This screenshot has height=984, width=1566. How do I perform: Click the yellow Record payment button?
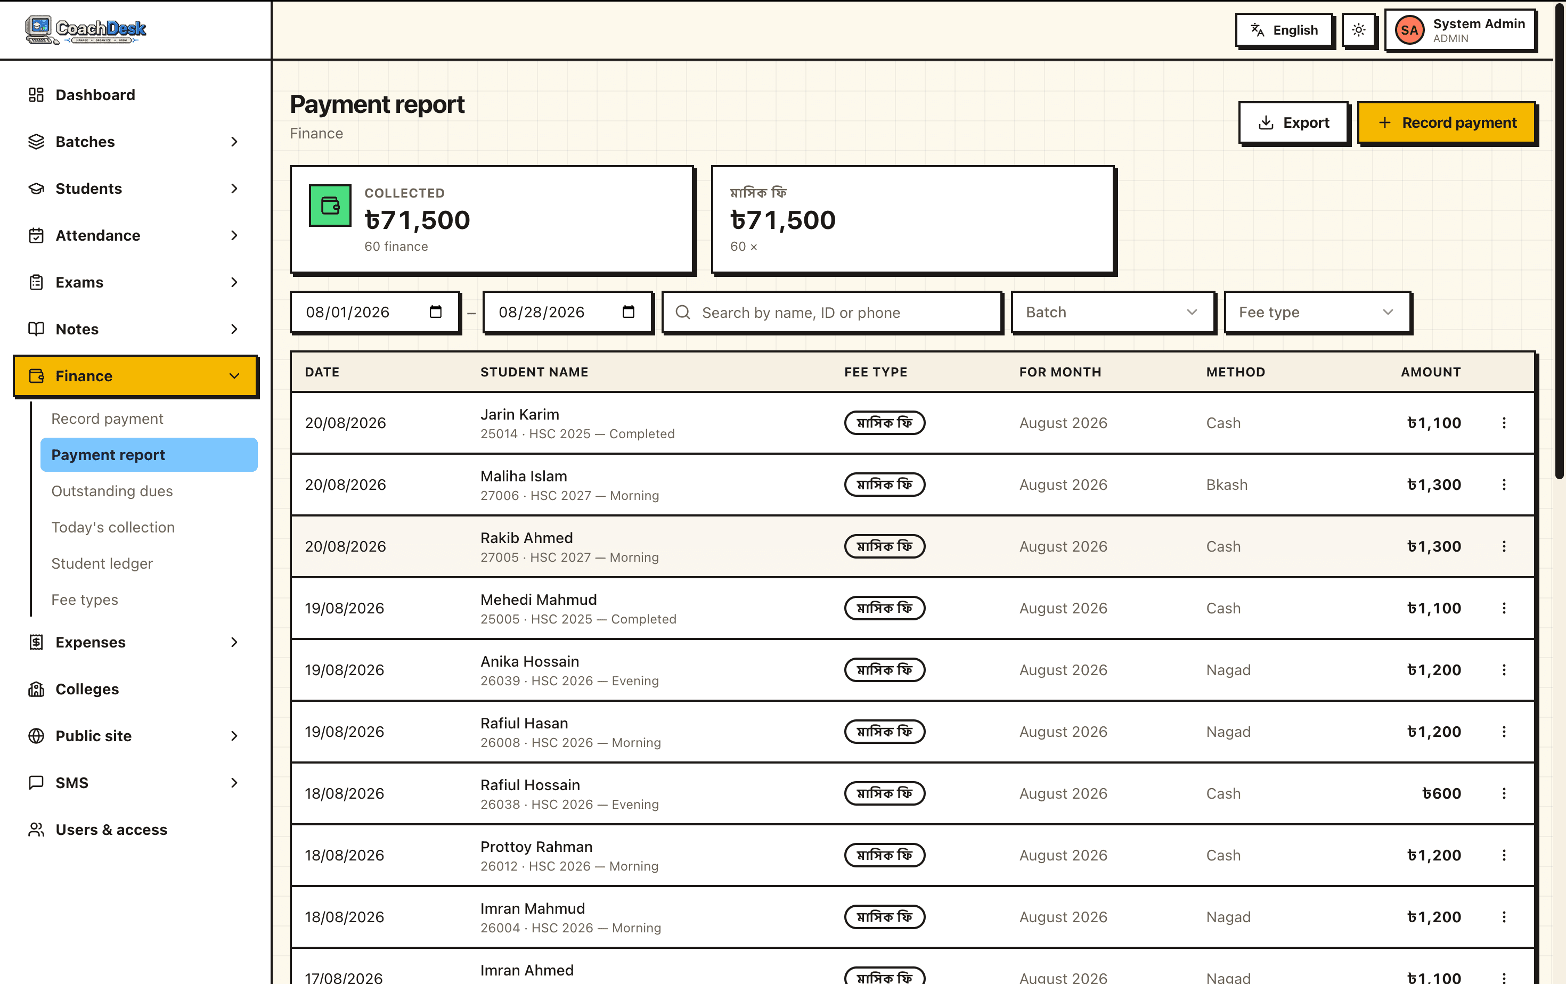point(1446,122)
